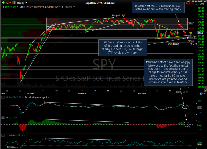This screenshot has height=149, width=207.
Task: Select the min. target annotation text
Action: [173, 44]
